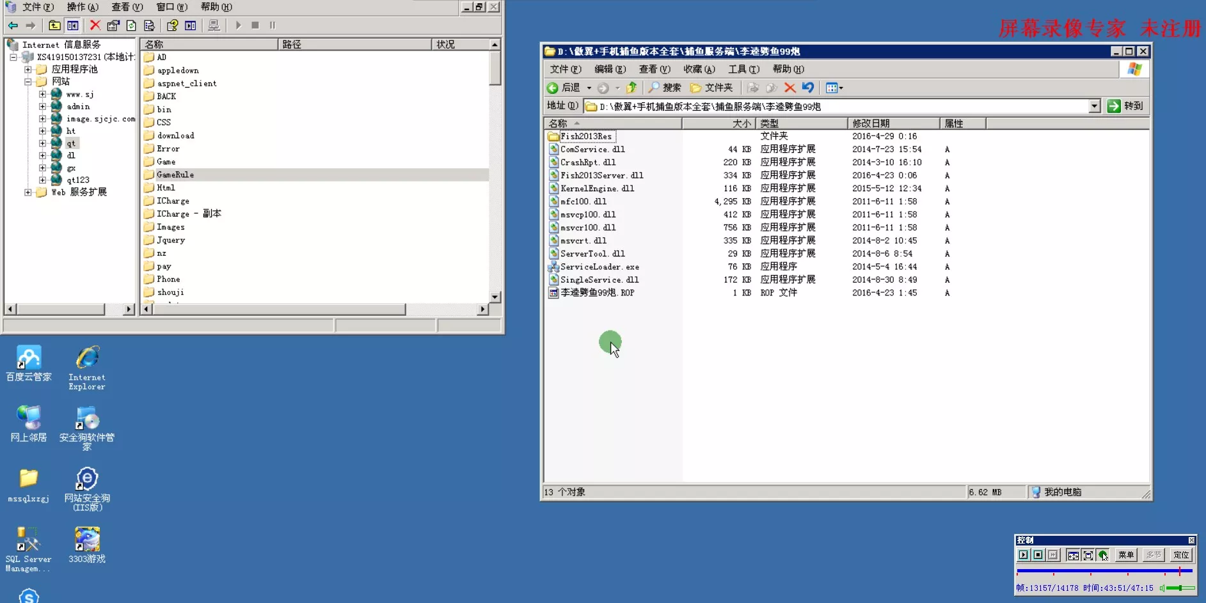The width and height of the screenshot is (1206, 603).
Task: Click the red Delete X in IIS toolbar
Action: point(95,25)
